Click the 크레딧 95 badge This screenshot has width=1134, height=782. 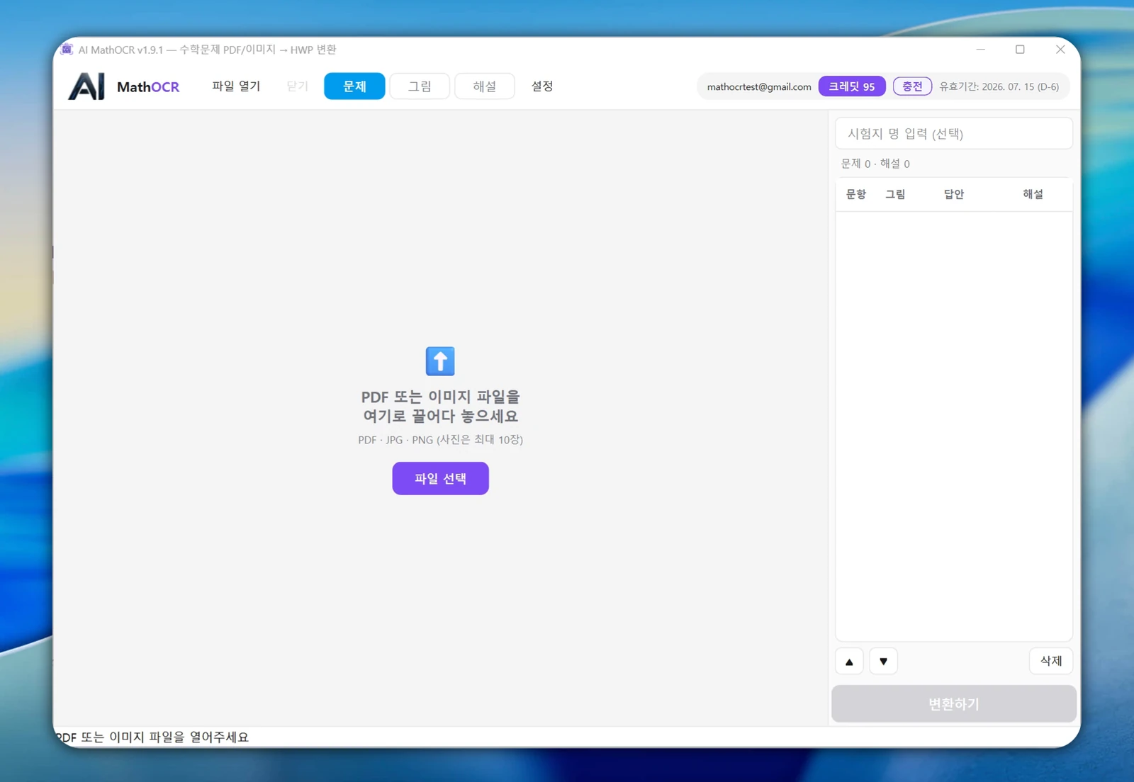coord(852,86)
